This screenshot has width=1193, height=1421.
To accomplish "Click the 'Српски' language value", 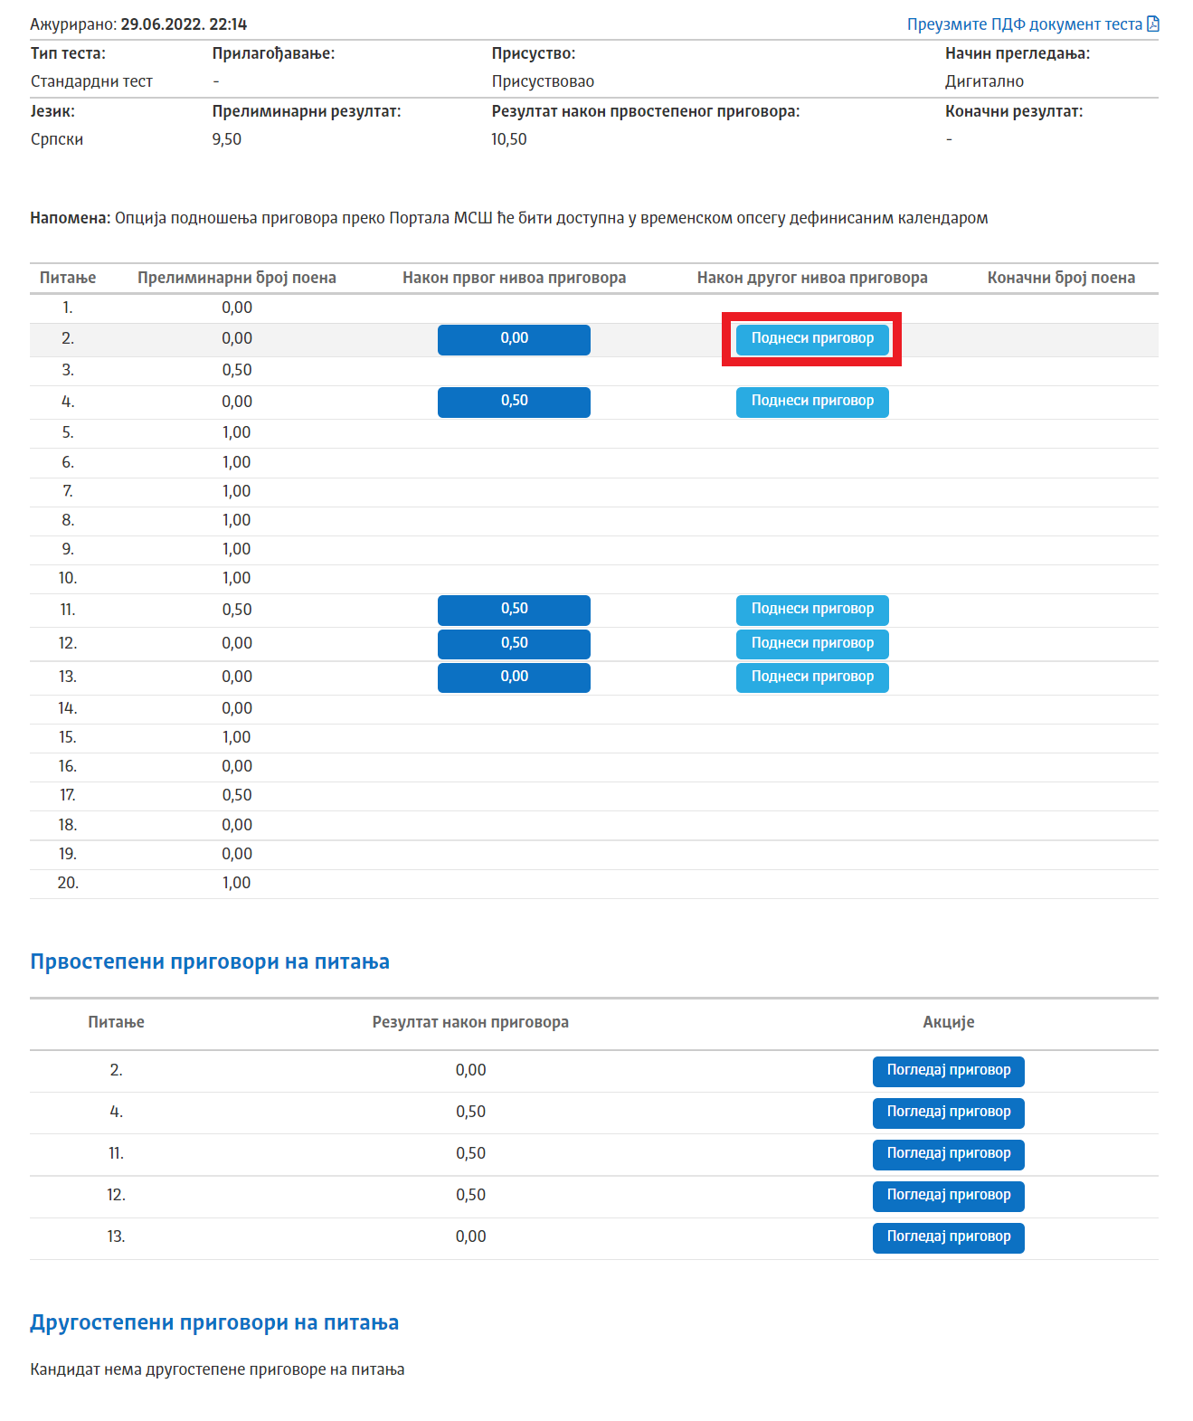I will (x=57, y=139).
